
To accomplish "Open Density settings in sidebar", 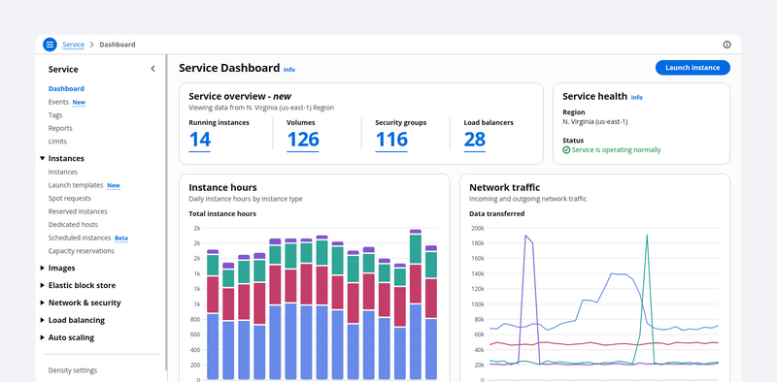I will [x=73, y=370].
